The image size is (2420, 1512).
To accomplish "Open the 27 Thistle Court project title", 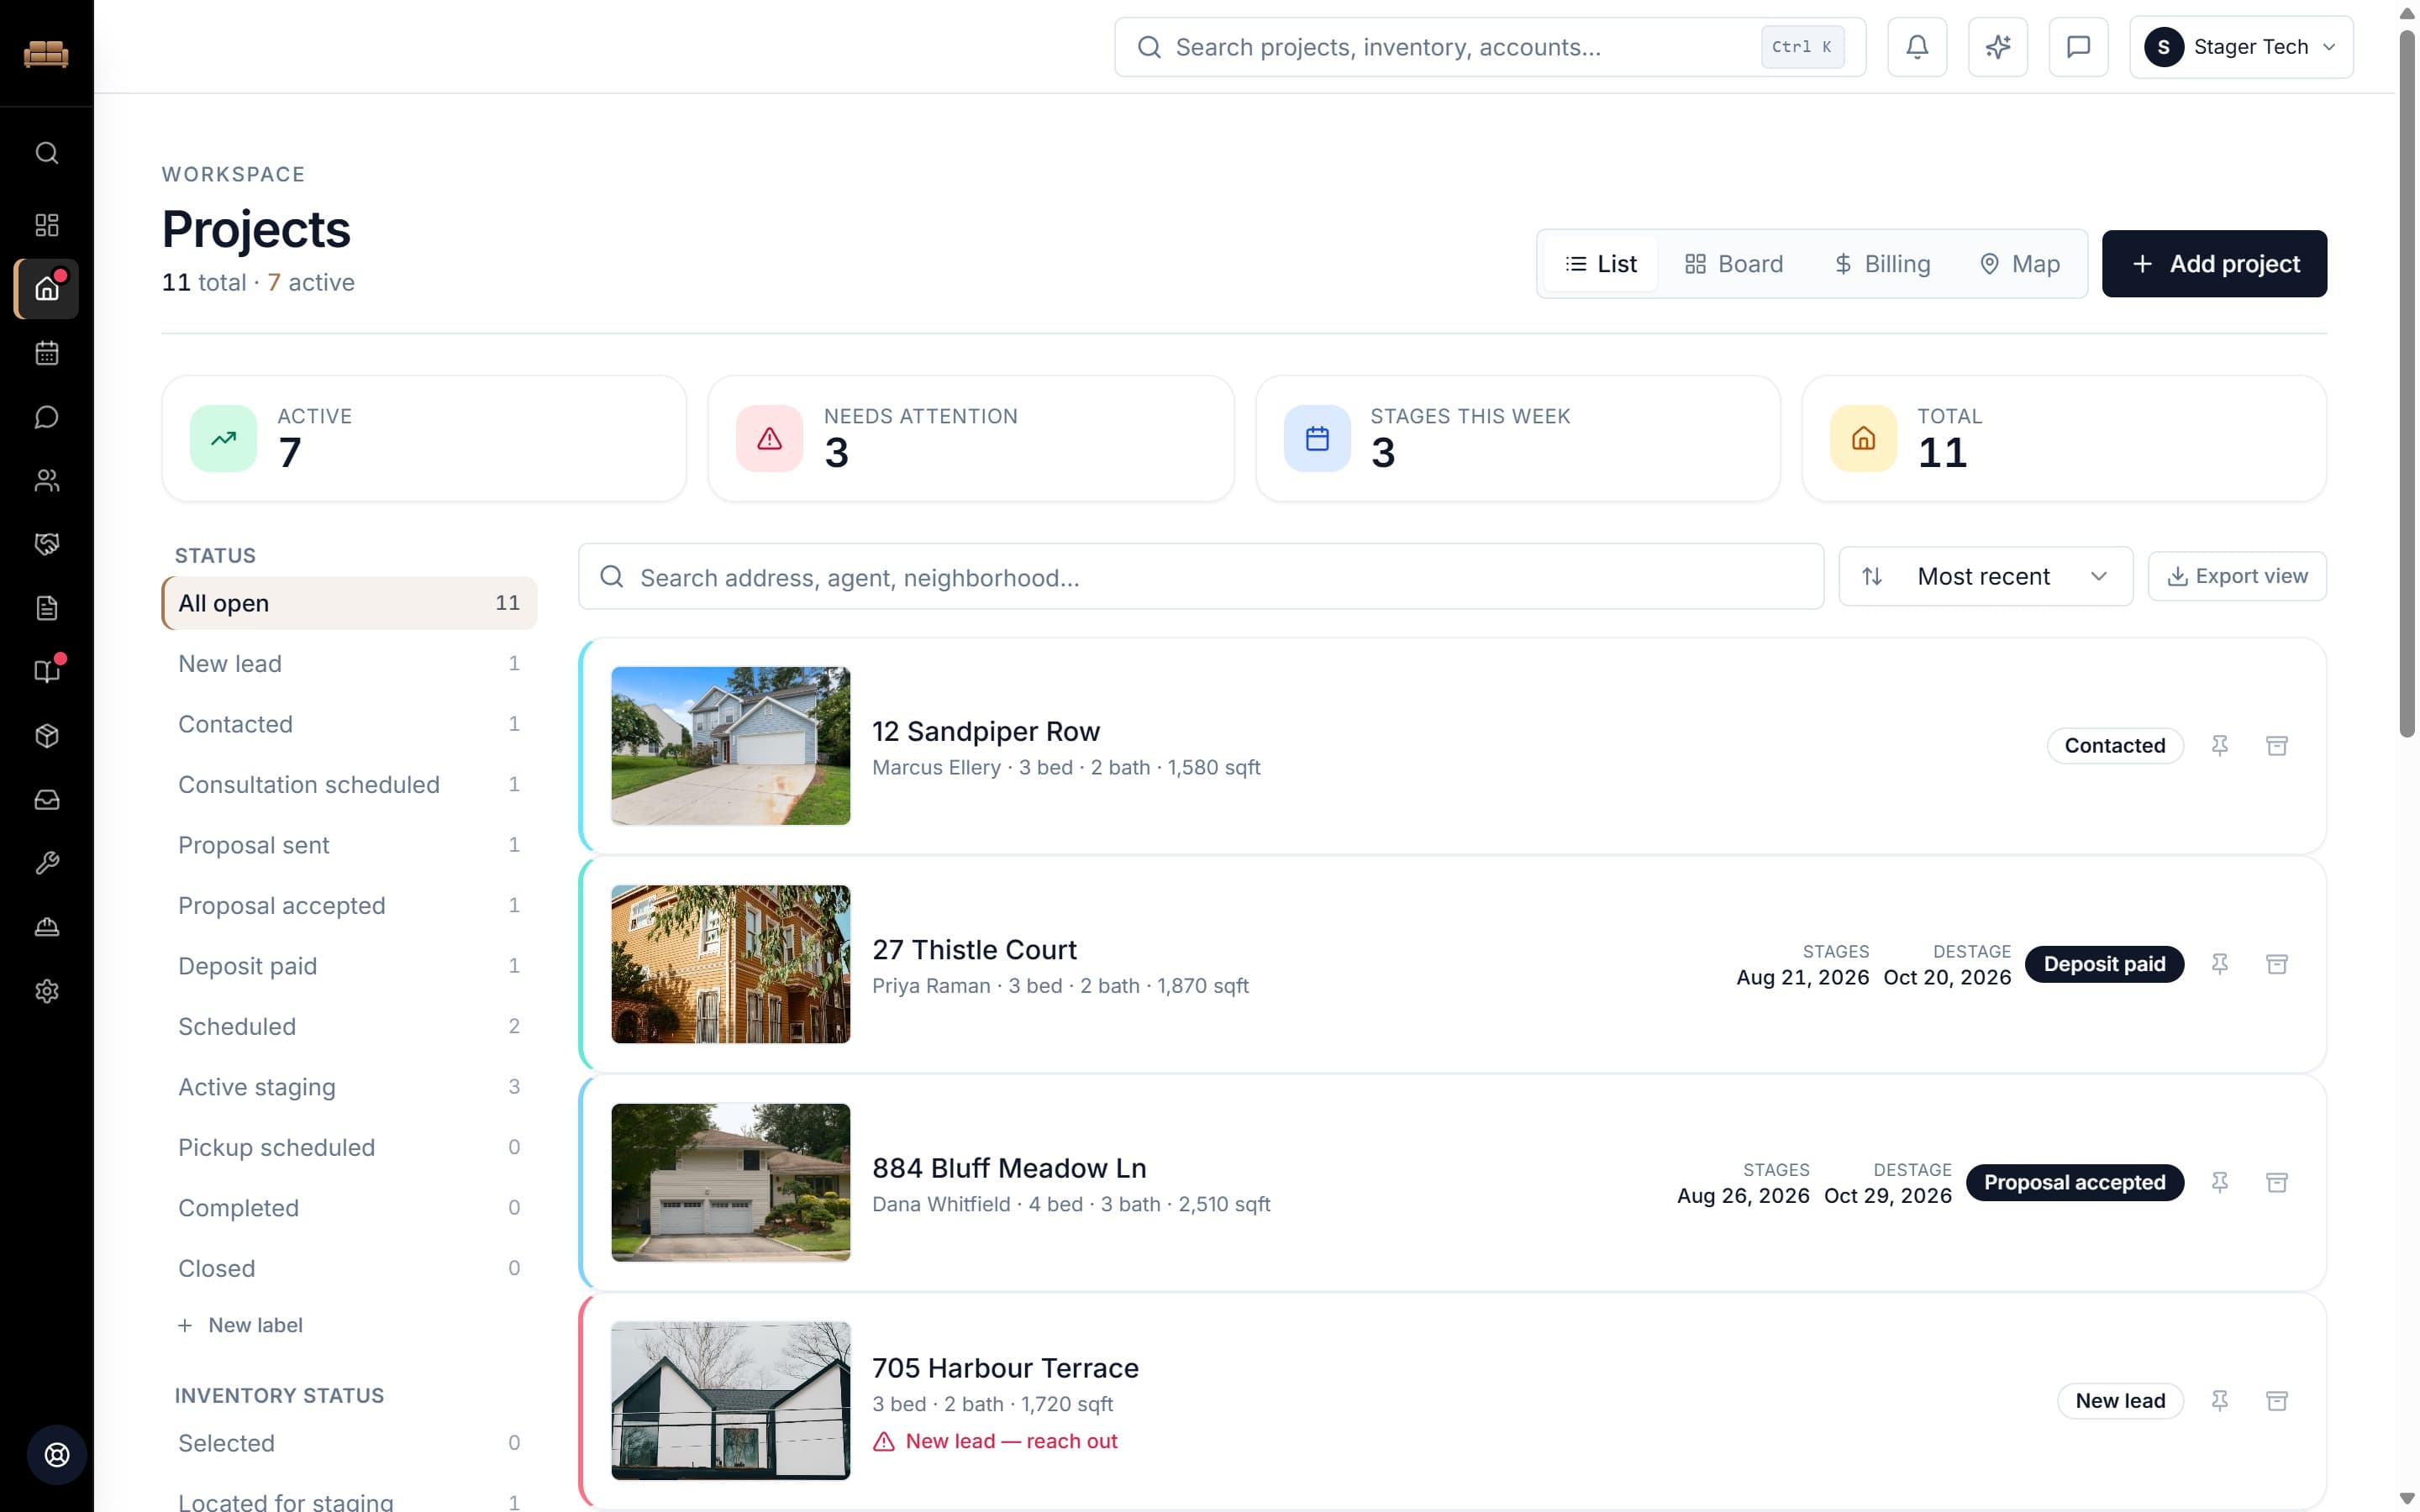I will pos(974,949).
